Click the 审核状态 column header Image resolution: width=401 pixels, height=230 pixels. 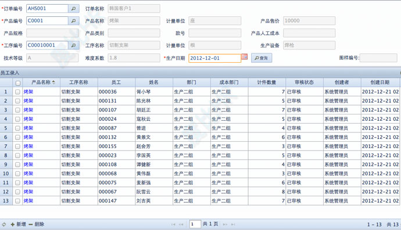(305, 82)
